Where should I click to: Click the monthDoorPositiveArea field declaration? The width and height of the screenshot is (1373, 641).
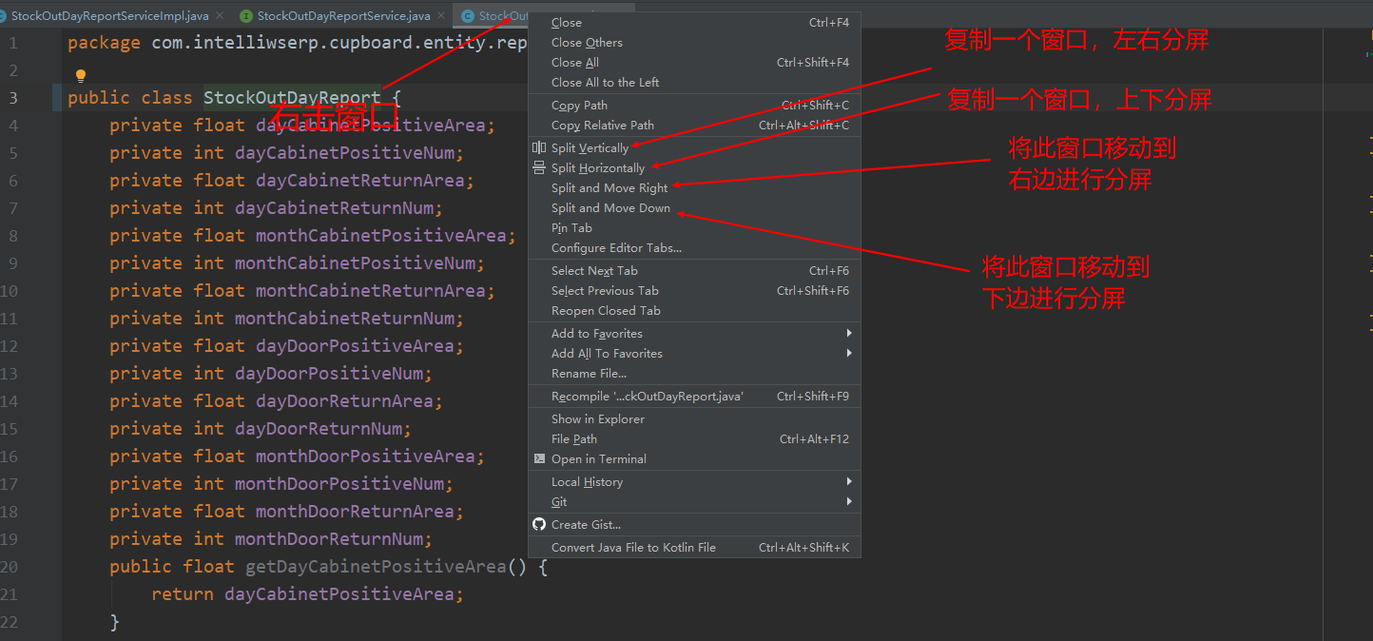pos(297,456)
